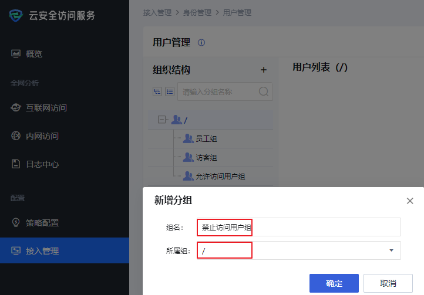
Task: Open 策略配置 menu item
Action: pos(42,223)
